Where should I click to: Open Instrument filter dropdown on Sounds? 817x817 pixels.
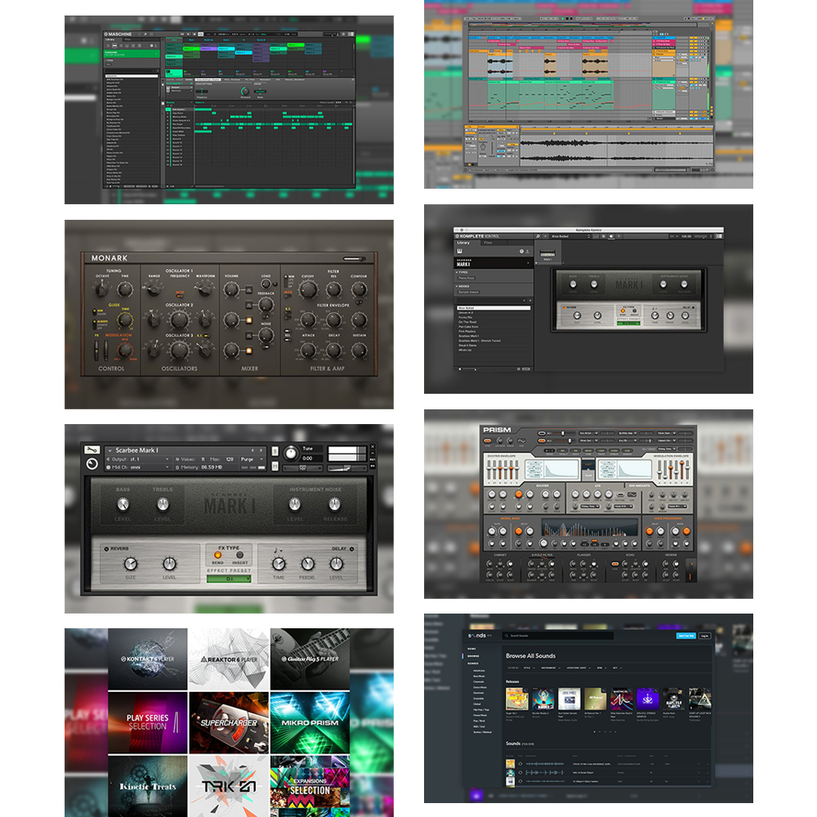pyautogui.click(x=550, y=667)
